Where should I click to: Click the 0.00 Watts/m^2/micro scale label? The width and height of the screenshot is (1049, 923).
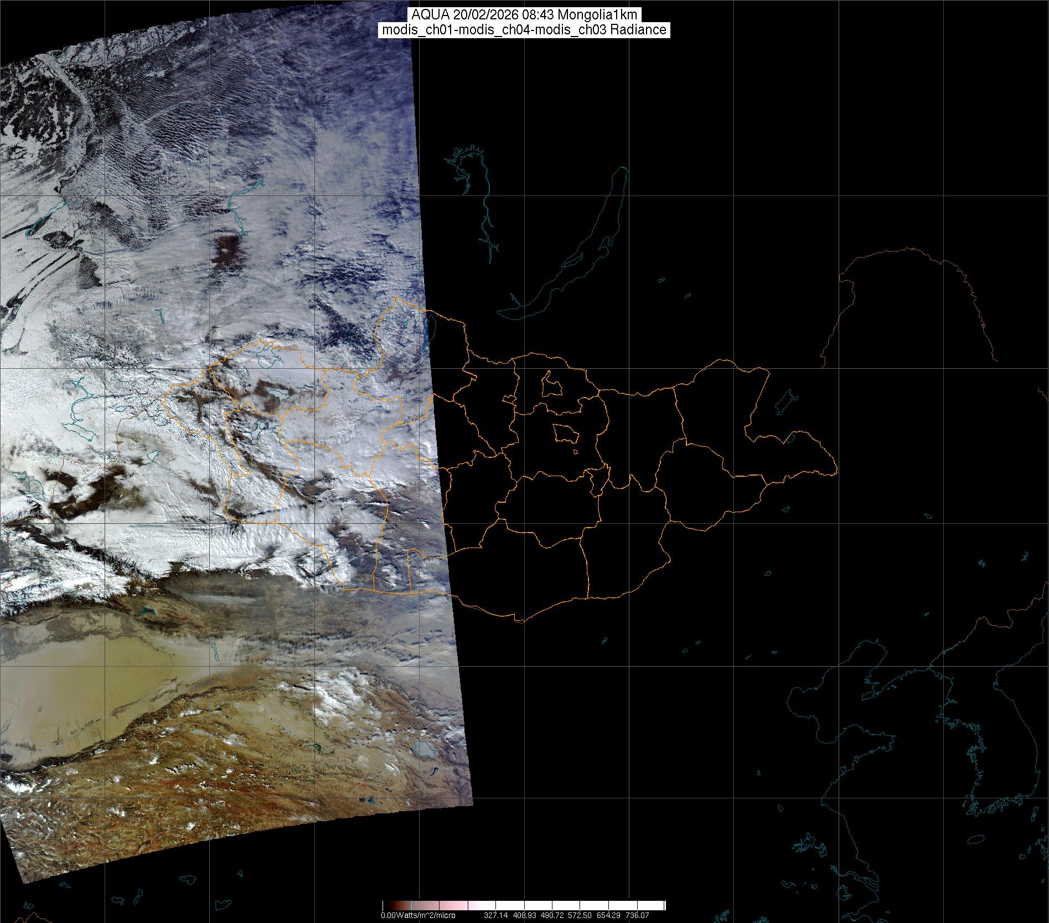[418, 916]
